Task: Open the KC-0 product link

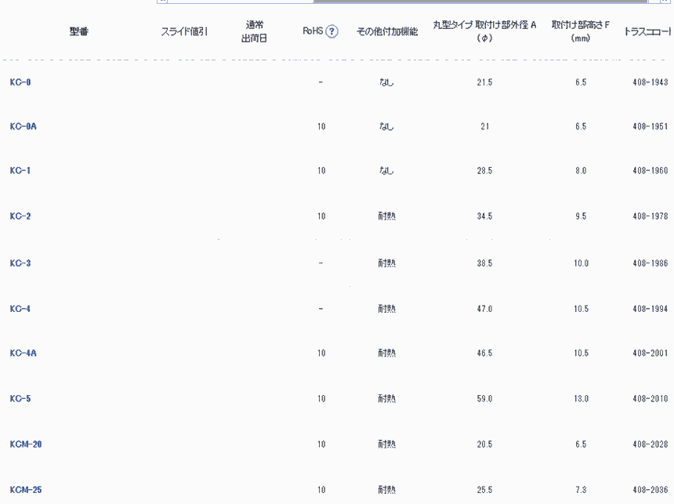Action: [20, 82]
